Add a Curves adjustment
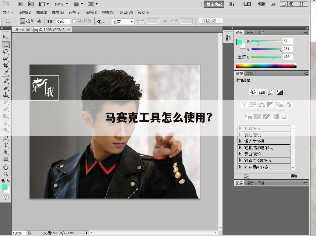This screenshot has height=236, width=316. click(271, 92)
